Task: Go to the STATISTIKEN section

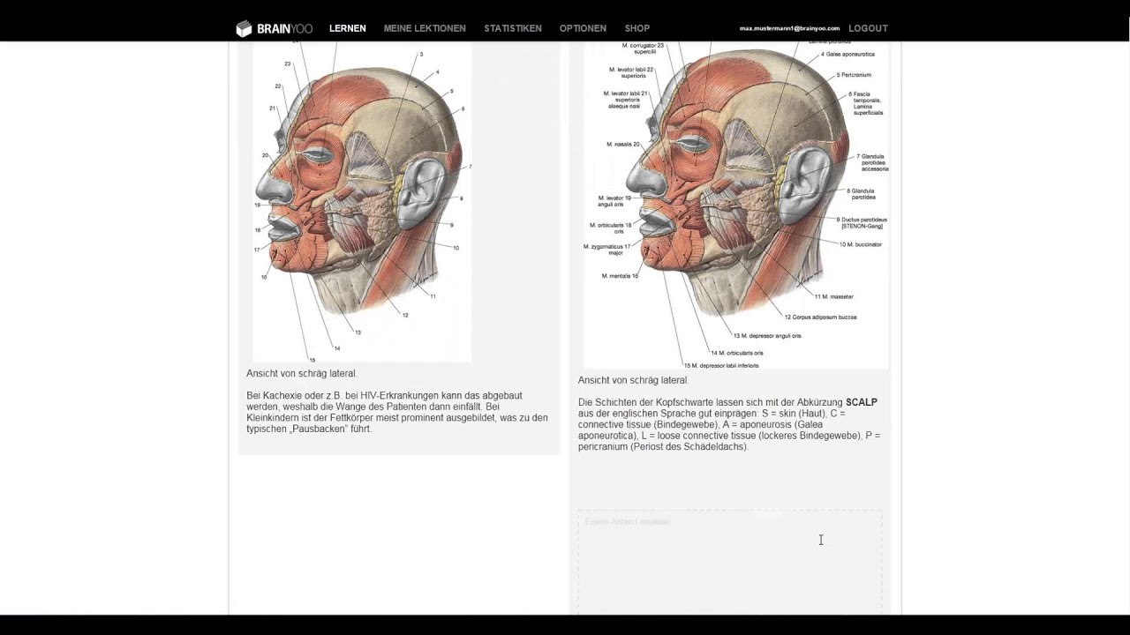Action: point(513,28)
